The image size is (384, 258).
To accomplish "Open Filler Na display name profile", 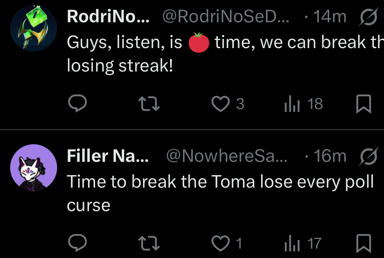I will click(108, 156).
